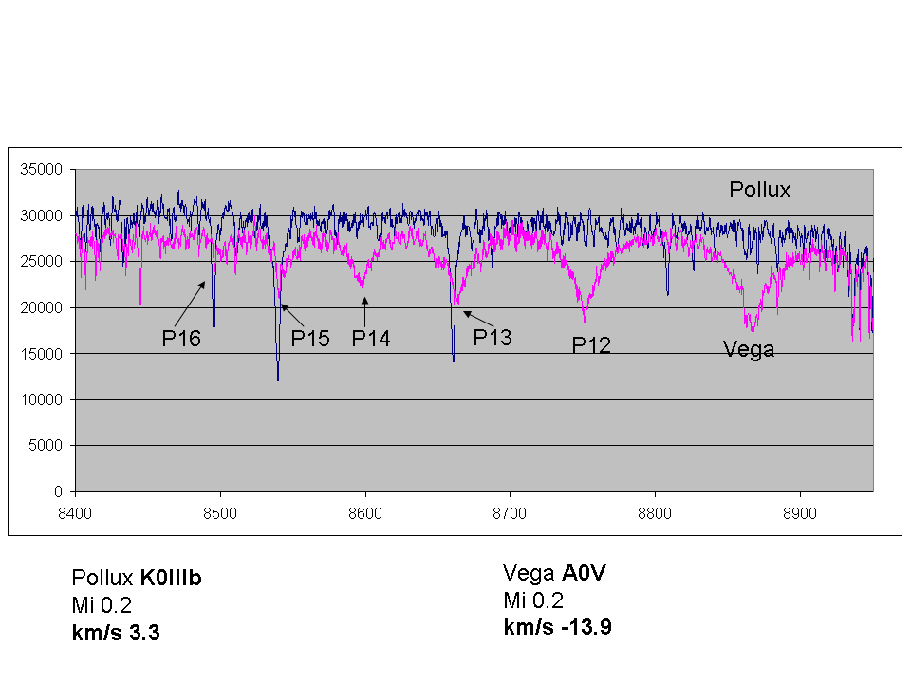Click the 8800 x-axis label
This screenshot has height=683, width=911.
(655, 514)
